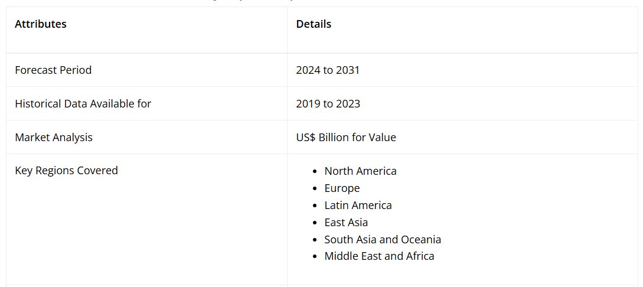Screen dimensions: 643x287
Task: Select the Forecast Period attribute cell
Action: tap(53, 70)
